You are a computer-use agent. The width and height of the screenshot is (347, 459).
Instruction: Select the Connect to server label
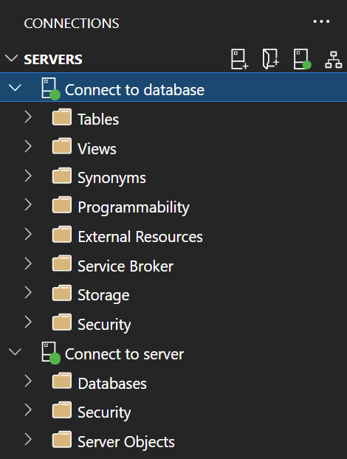click(125, 354)
